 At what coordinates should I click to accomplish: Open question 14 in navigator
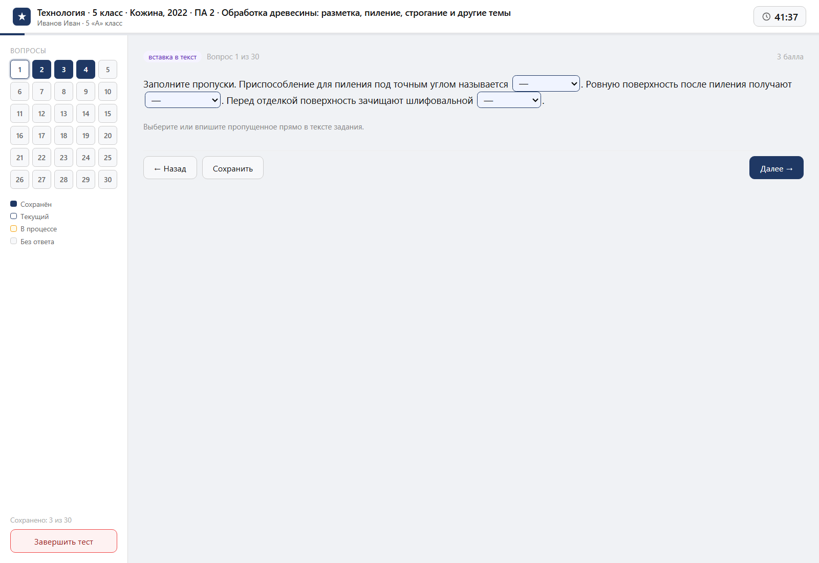coord(85,114)
